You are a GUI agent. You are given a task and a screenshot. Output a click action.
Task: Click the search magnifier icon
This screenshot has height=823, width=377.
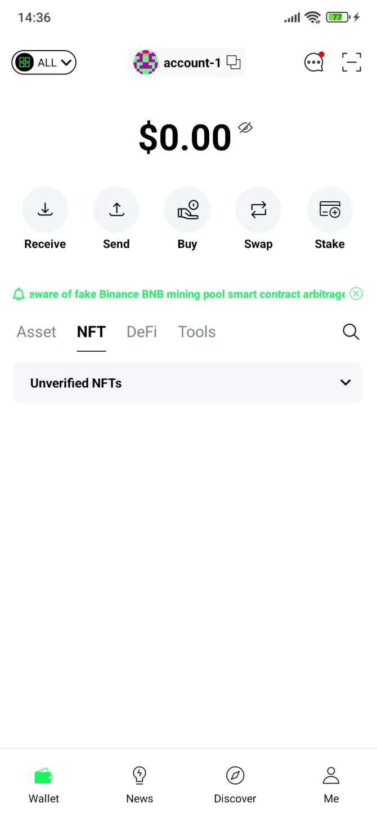[x=351, y=332]
